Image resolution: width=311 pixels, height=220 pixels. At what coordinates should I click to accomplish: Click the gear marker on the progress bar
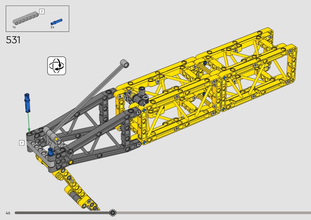[x=113, y=212]
